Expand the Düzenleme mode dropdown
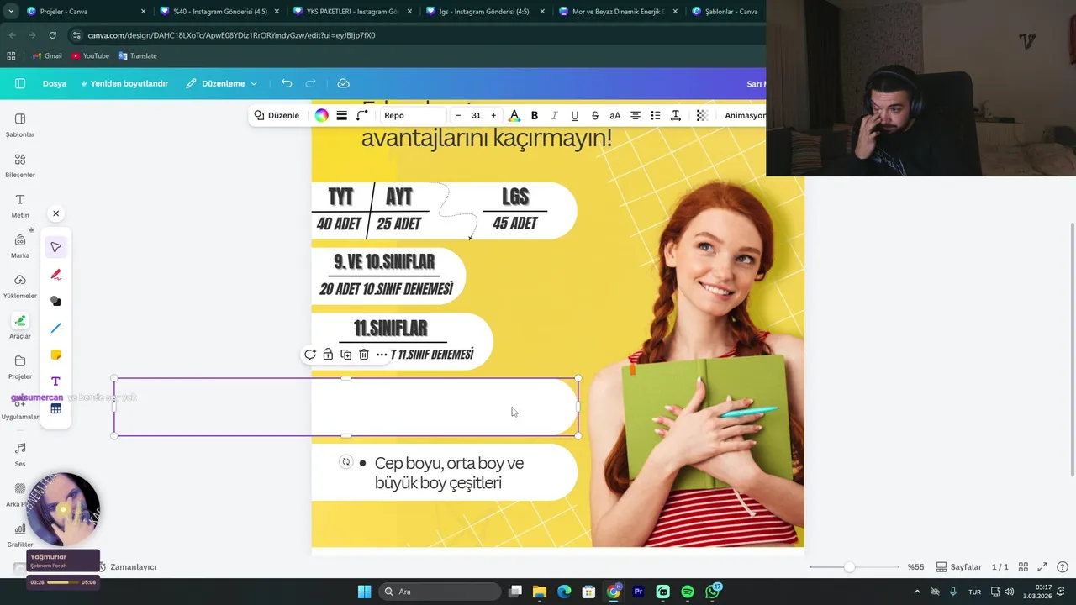Viewport: 1076px width, 605px height. pyautogui.click(x=222, y=83)
